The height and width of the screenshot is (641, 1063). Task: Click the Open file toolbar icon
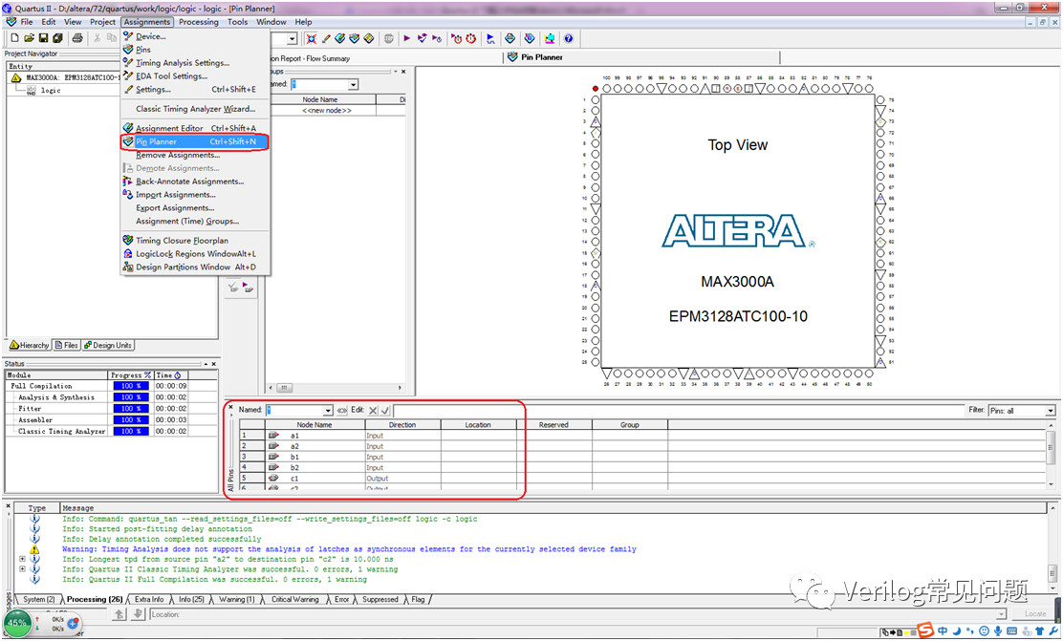click(29, 38)
